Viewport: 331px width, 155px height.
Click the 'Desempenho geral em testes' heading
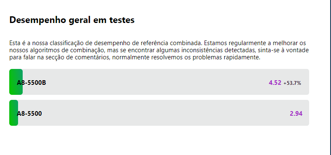[x=72, y=20]
